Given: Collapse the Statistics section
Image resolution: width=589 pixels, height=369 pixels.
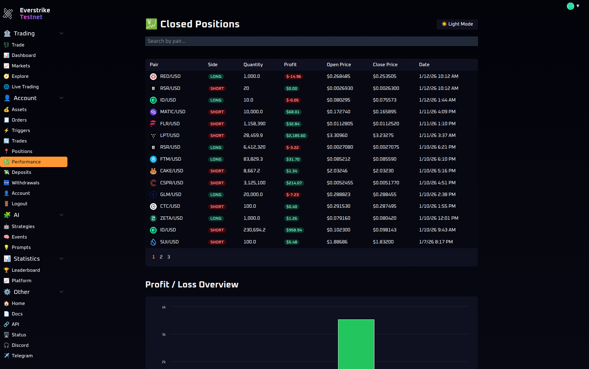Looking at the screenshot, I should click(x=61, y=259).
